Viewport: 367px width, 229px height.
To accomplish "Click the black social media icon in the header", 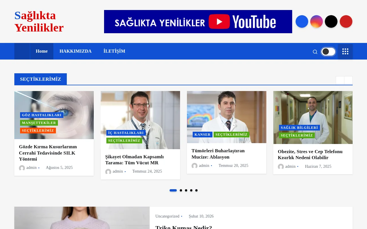I will (331, 21).
